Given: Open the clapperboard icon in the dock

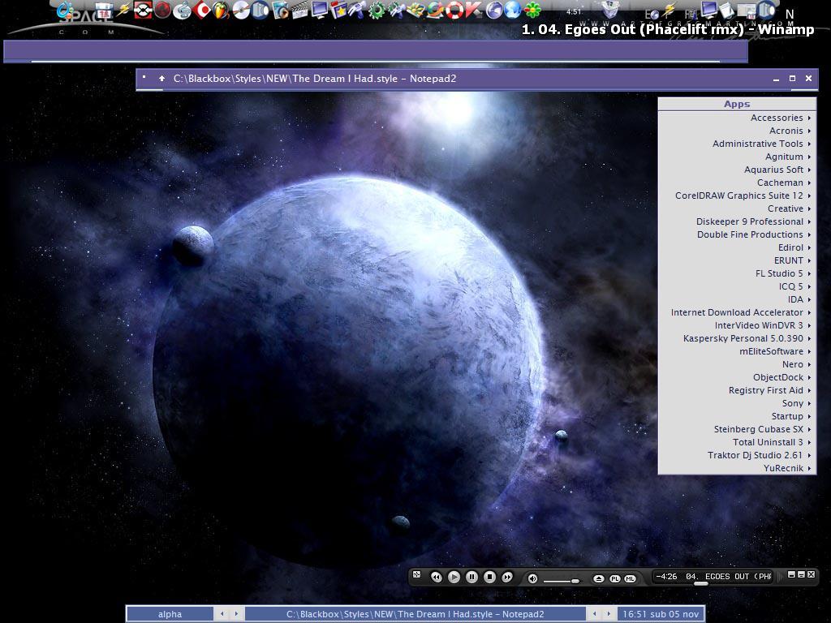Looking at the screenshot, I should [299, 10].
